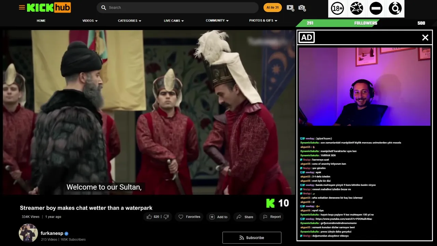
Task: Click '334K Views' text
Action: coord(30,217)
